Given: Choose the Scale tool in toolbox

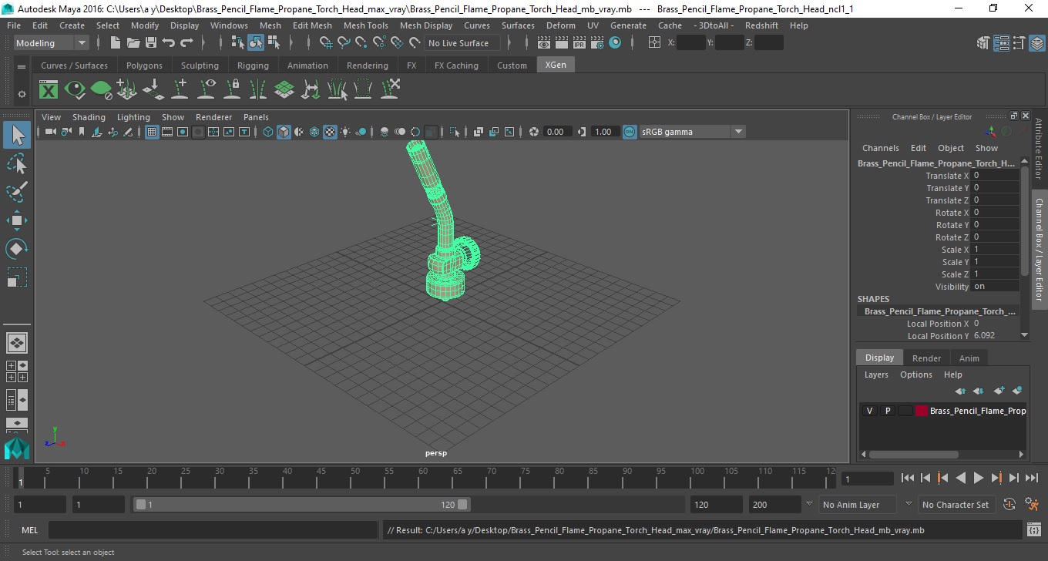Looking at the screenshot, I should 17,277.
